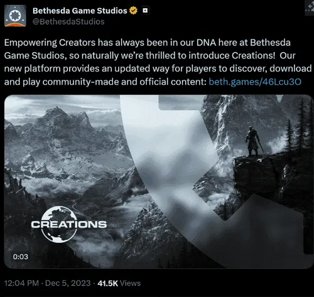Screen dimensions: 314x297
Task: Click the word CREATIONS on the video logo
Action: tap(69, 224)
